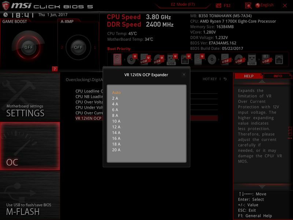Select the highlighted VR 12VIN OCP row
This screenshot has height=220, width=293.
point(89,118)
